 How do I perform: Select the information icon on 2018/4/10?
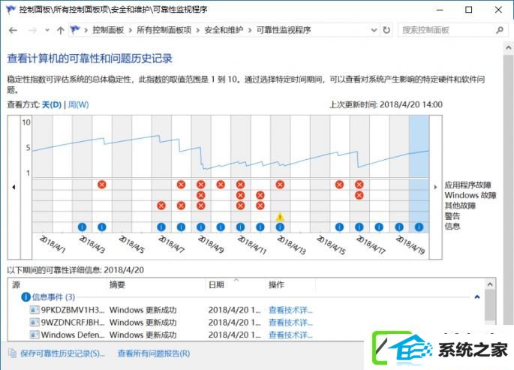[x=221, y=227]
